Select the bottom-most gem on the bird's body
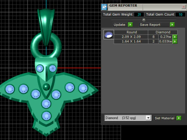The width and height of the screenshot is (187, 140). tap(46, 116)
